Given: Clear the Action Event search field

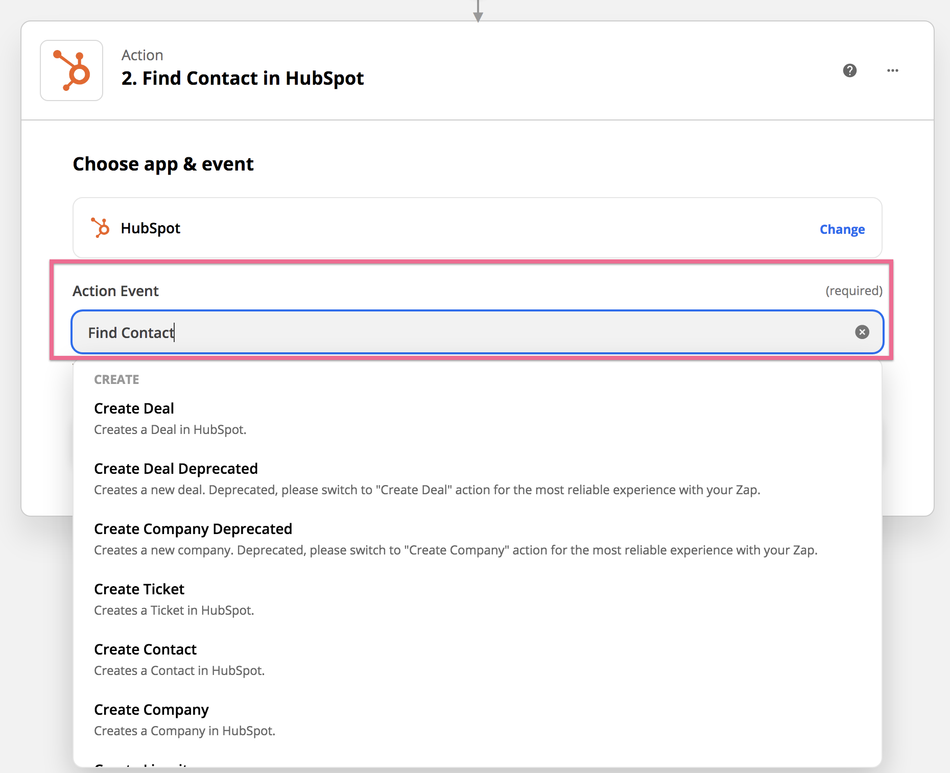Looking at the screenshot, I should (862, 332).
